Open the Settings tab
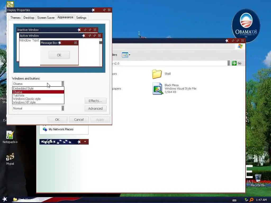271x203 pixels. coord(81,18)
